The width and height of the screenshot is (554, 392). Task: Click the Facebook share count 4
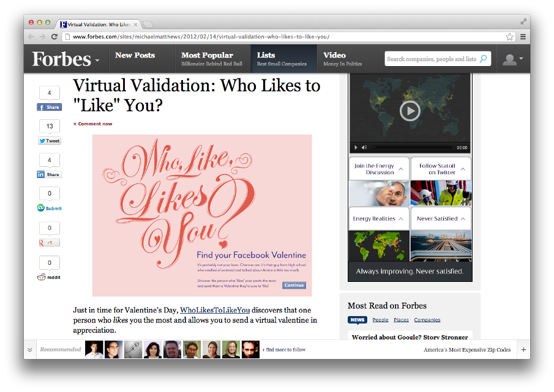[x=50, y=93]
